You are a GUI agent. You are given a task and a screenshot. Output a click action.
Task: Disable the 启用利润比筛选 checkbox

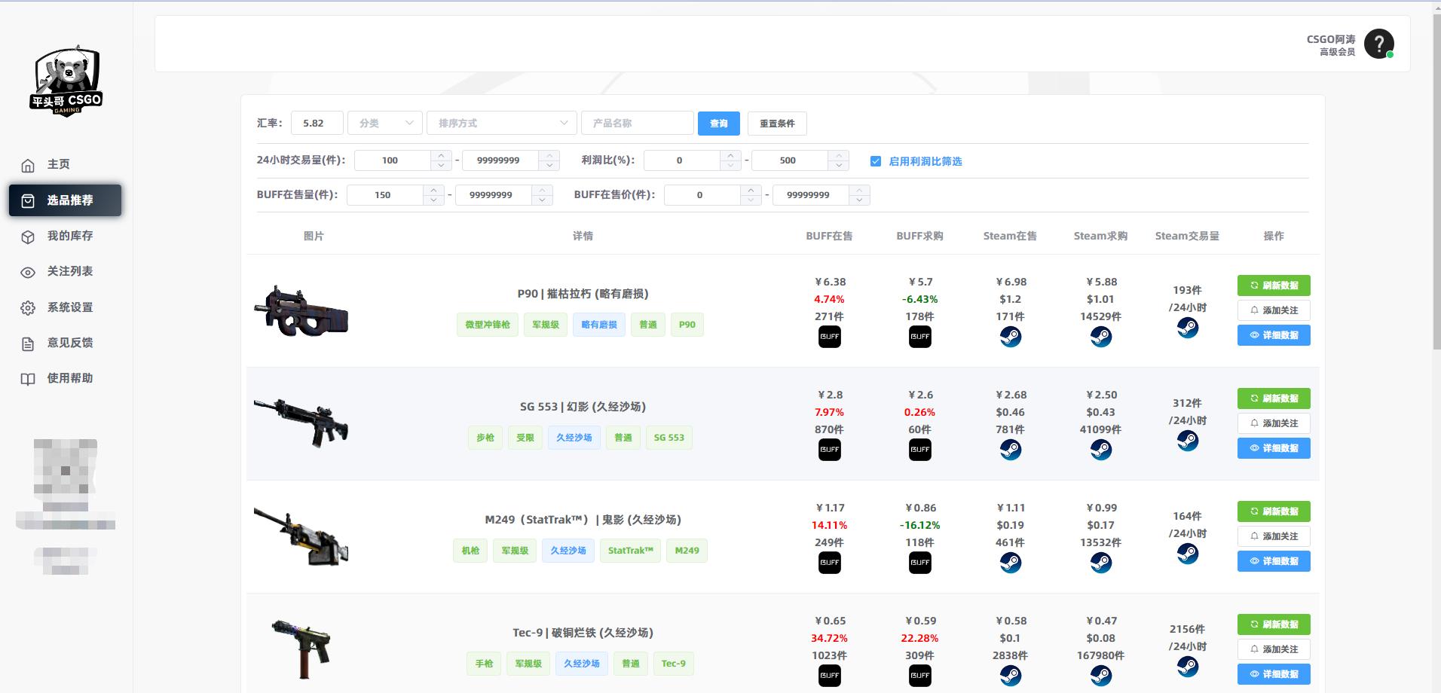pyautogui.click(x=876, y=160)
